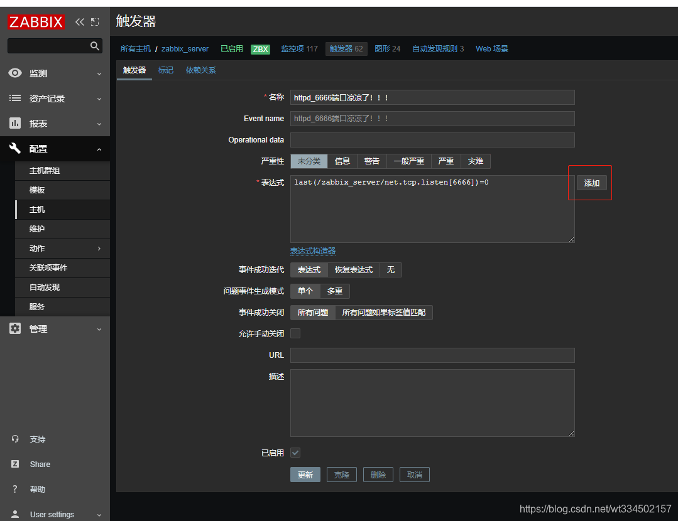Open Web 场景 link
Viewport: 678px width, 521px height.
pos(492,49)
